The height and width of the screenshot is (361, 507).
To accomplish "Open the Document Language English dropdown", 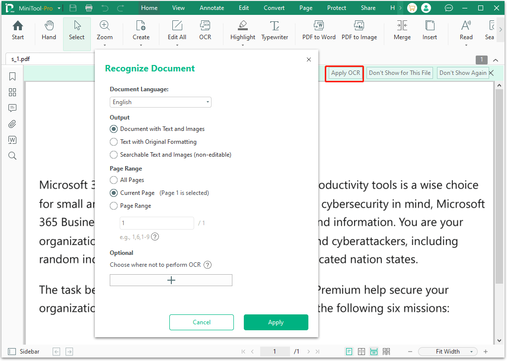I will tap(160, 102).
